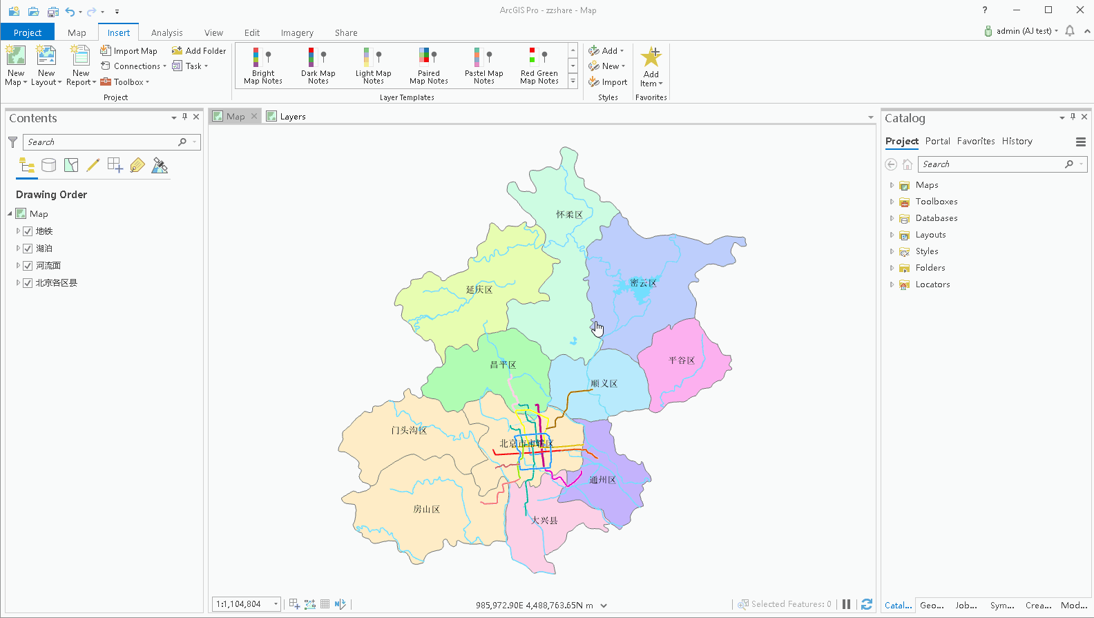Click Import styles button
This screenshot has height=618, width=1094.
point(608,82)
